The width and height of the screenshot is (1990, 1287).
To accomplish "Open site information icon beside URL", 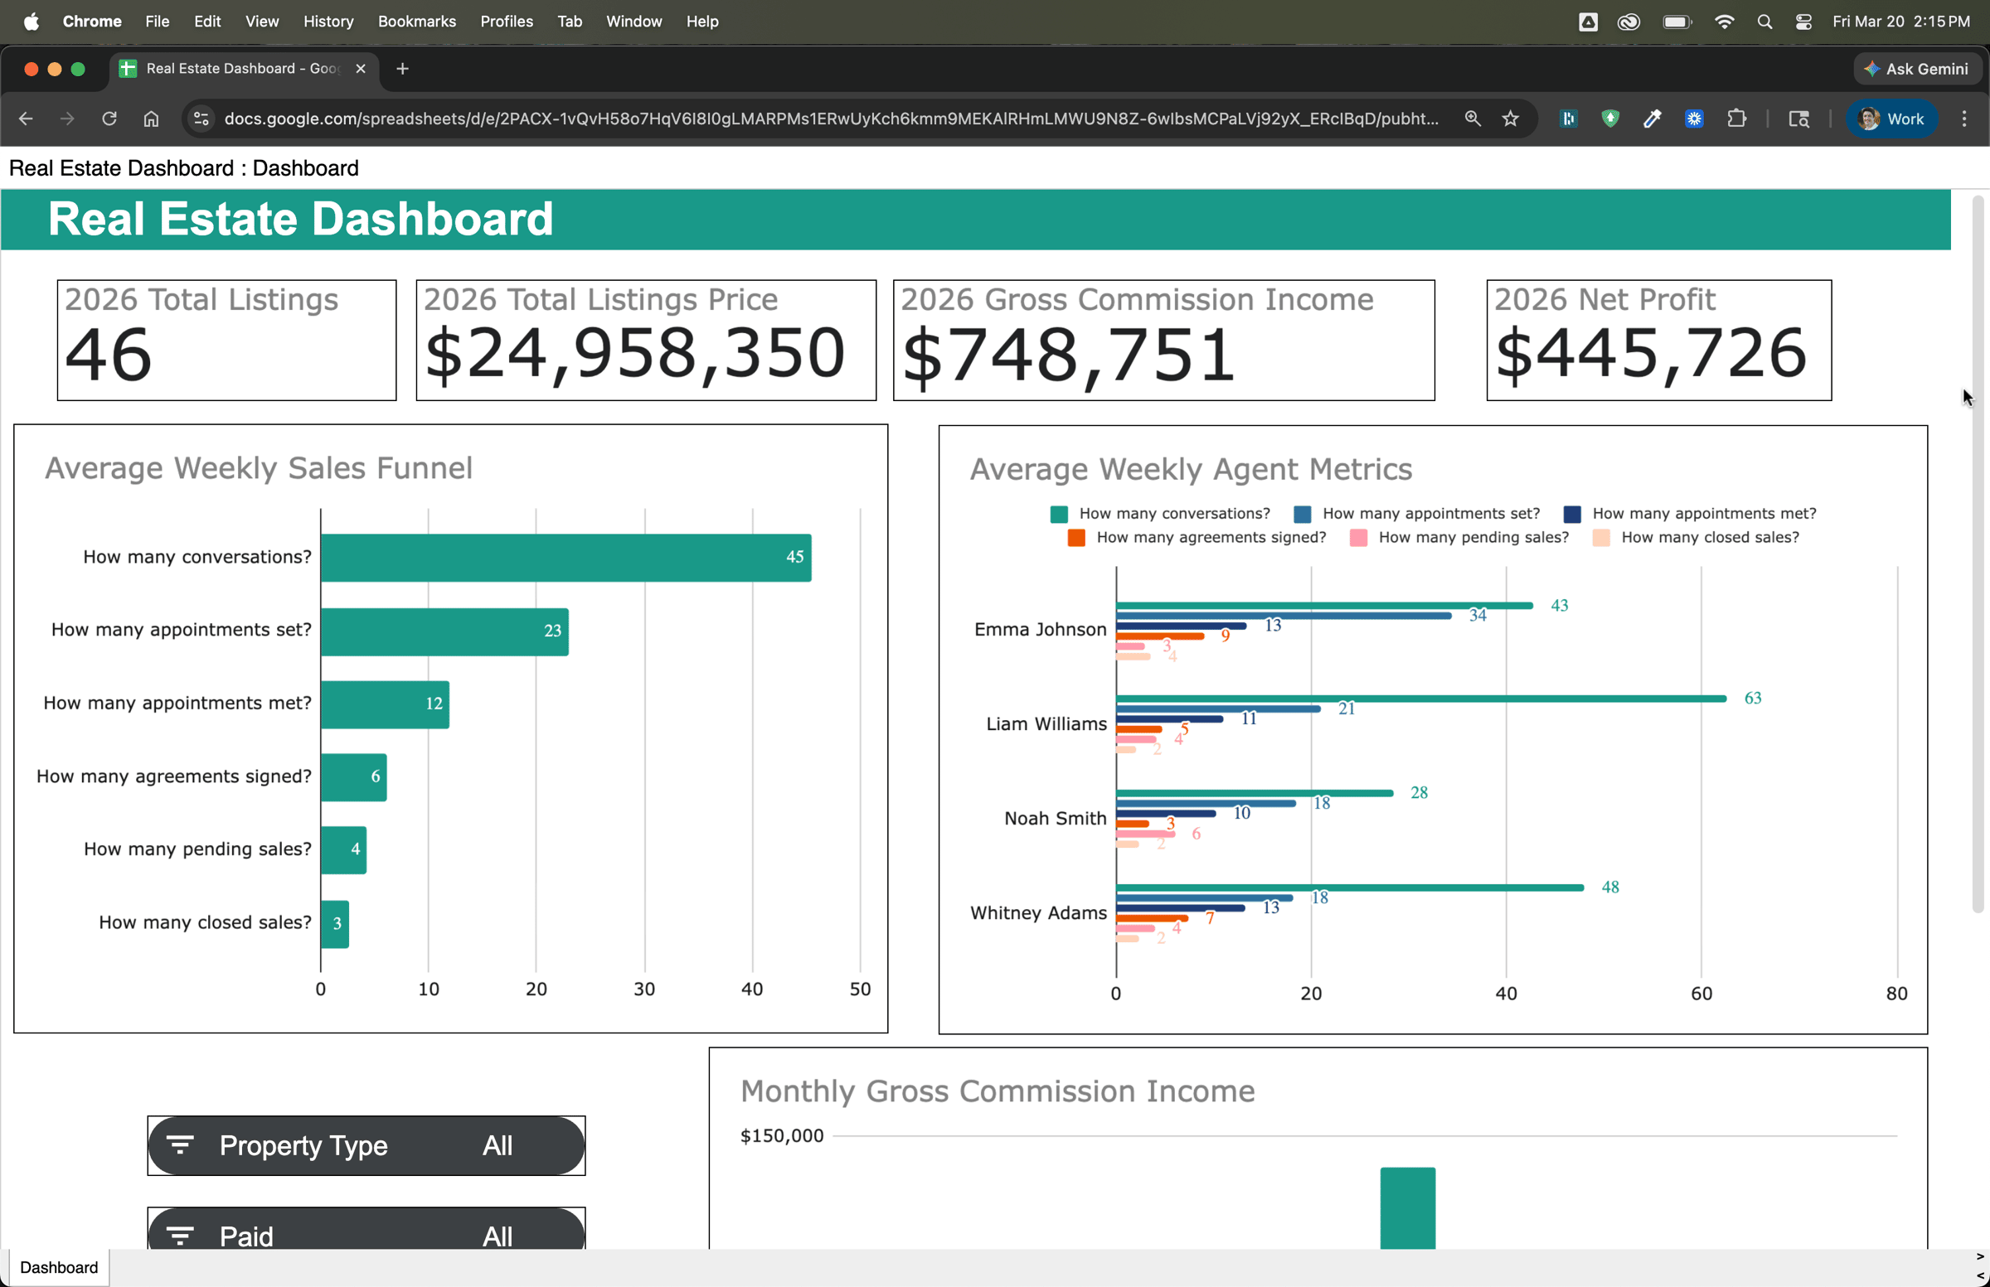I will 201,119.
